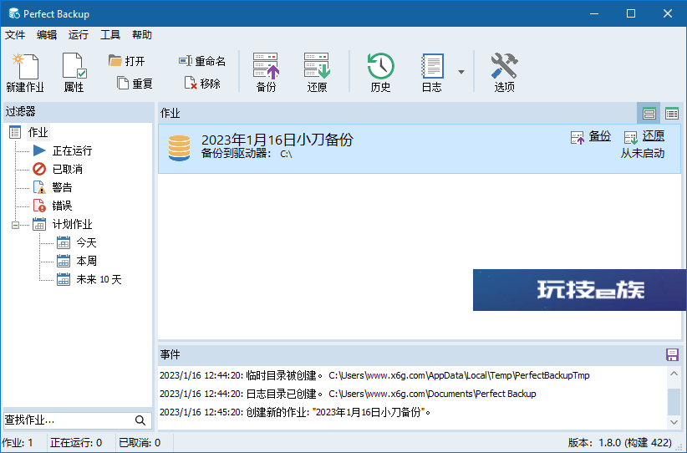The width and height of the screenshot is (687, 453).
Task: Start backup from toolbar 备份 icon
Action: pyautogui.click(x=266, y=73)
